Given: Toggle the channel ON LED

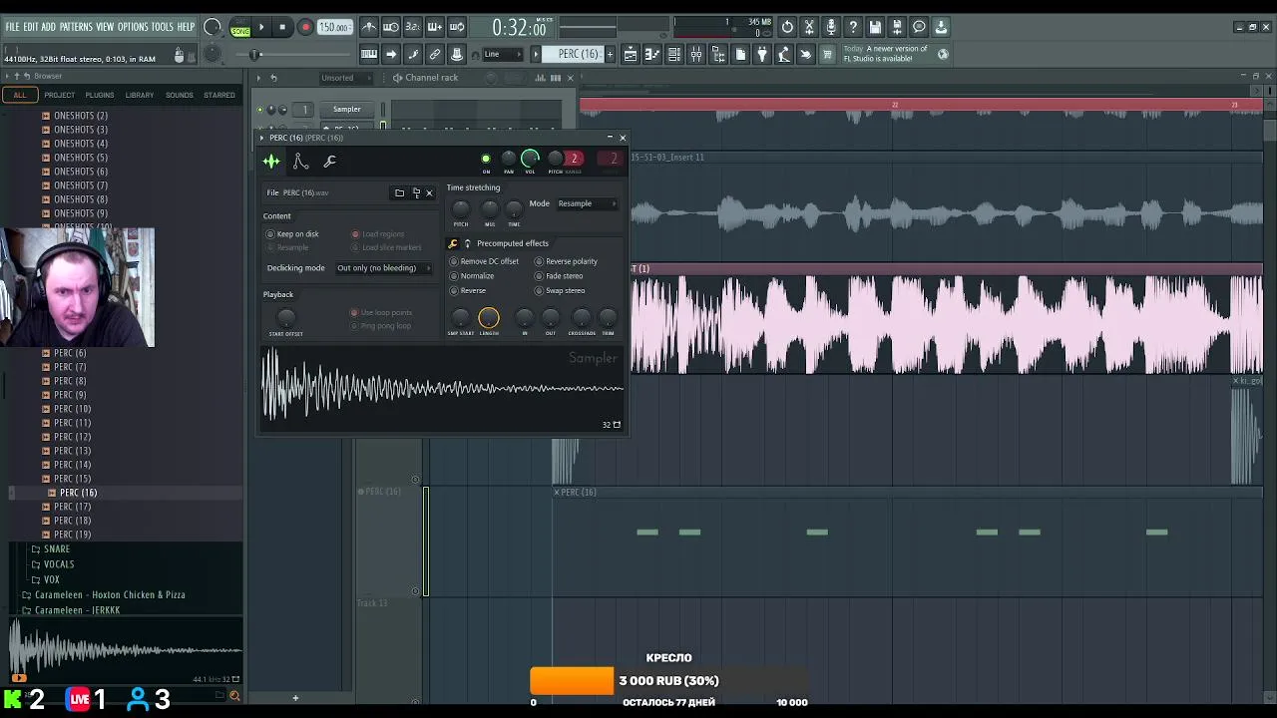Looking at the screenshot, I should (x=486, y=159).
